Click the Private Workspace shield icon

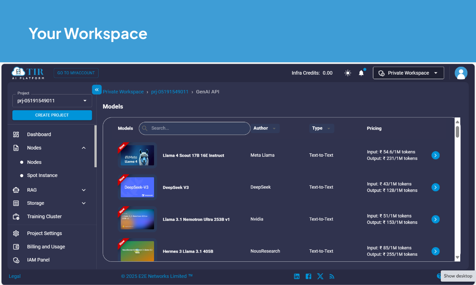coord(382,73)
